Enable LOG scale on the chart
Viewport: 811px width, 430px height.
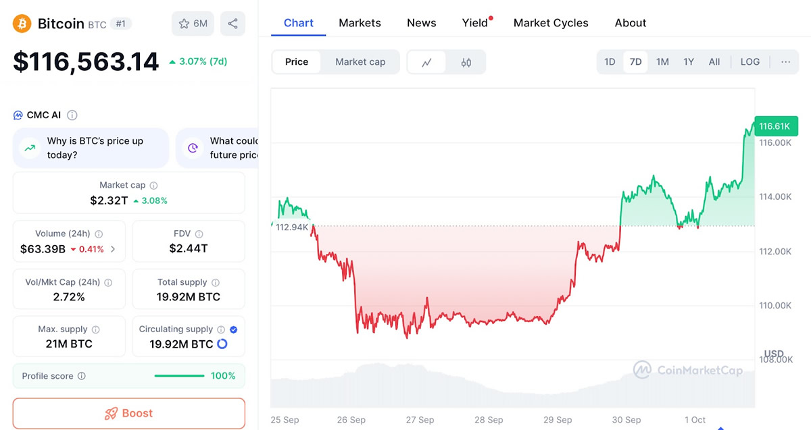[750, 61]
